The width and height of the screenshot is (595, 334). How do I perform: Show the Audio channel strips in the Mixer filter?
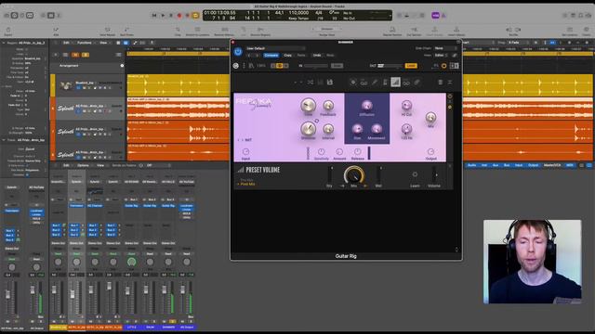[x=472, y=165]
